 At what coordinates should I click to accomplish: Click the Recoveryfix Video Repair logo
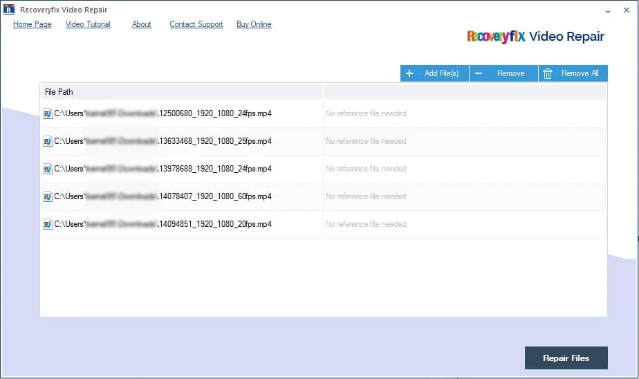click(x=535, y=36)
